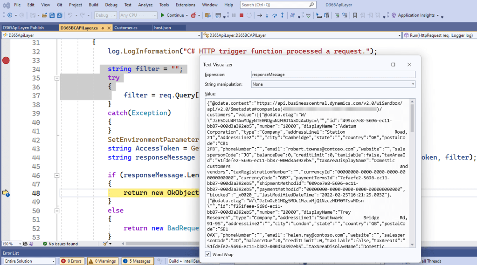This screenshot has height=265, width=477.
Task: Uncheck the Word Wrap checkbox
Action: point(208,254)
